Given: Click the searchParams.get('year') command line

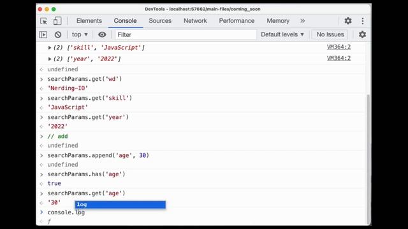Looking at the screenshot, I should pyautogui.click(x=88, y=117).
